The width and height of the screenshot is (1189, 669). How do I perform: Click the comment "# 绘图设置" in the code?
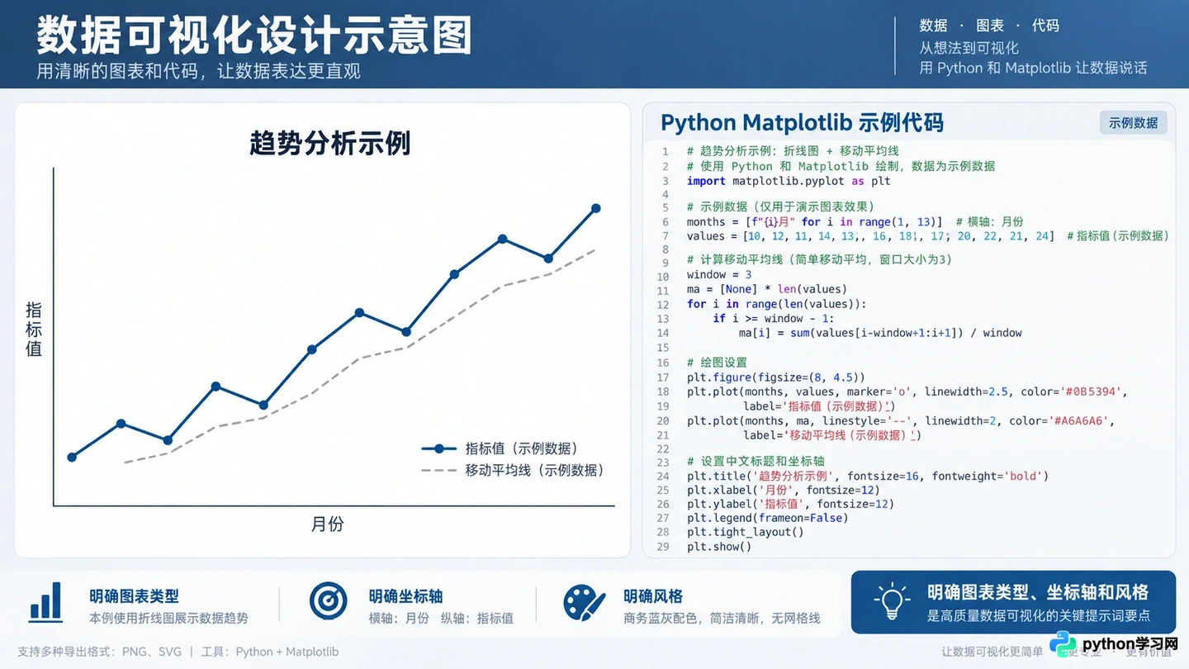tap(717, 363)
